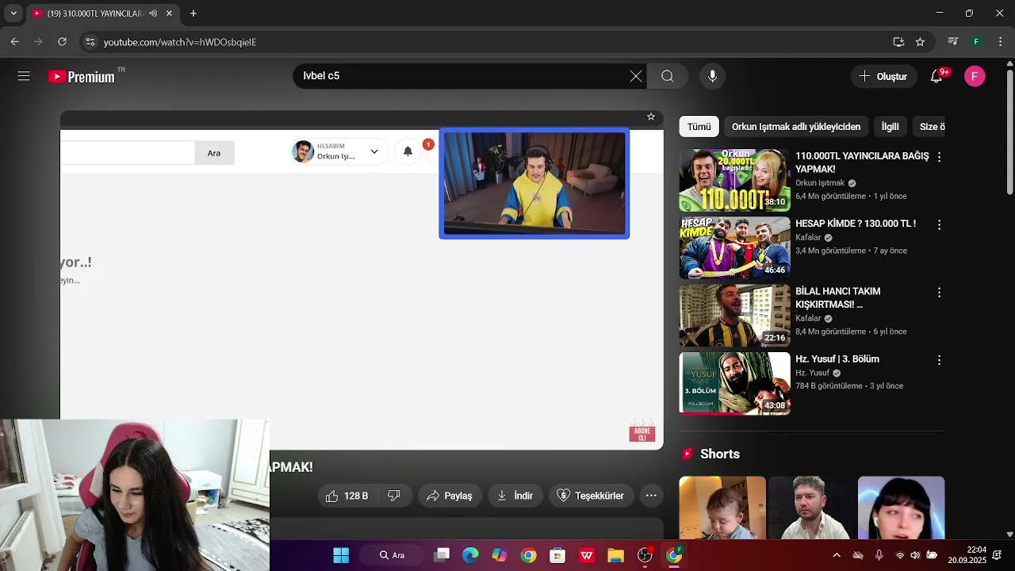Clear the search box text
Viewport: 1015px width, 571px height.
click(636, 76)
